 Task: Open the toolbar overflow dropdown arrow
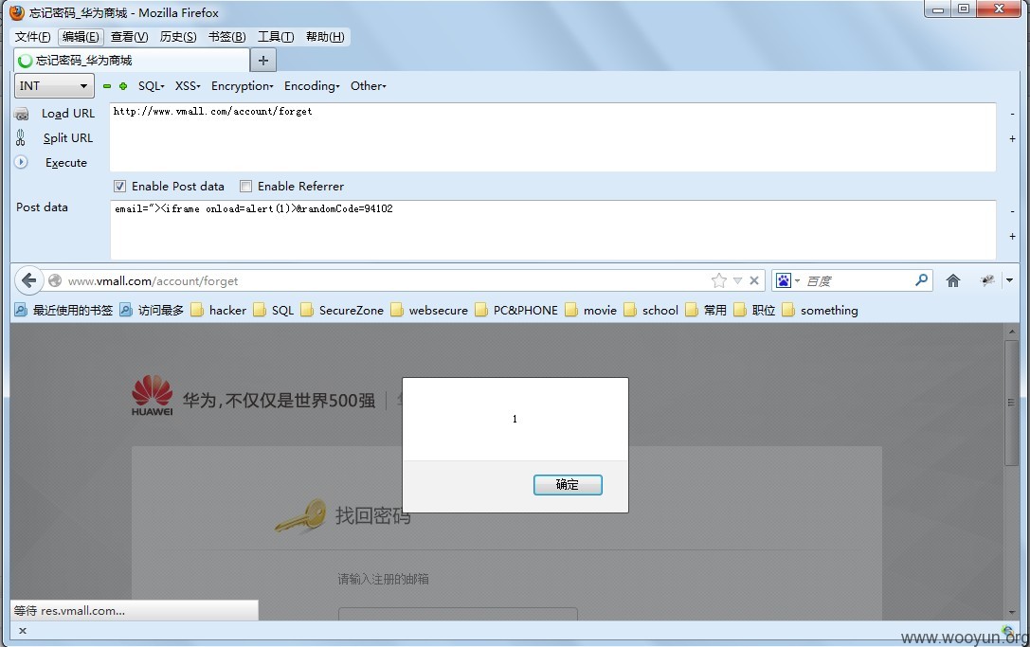1010,280
